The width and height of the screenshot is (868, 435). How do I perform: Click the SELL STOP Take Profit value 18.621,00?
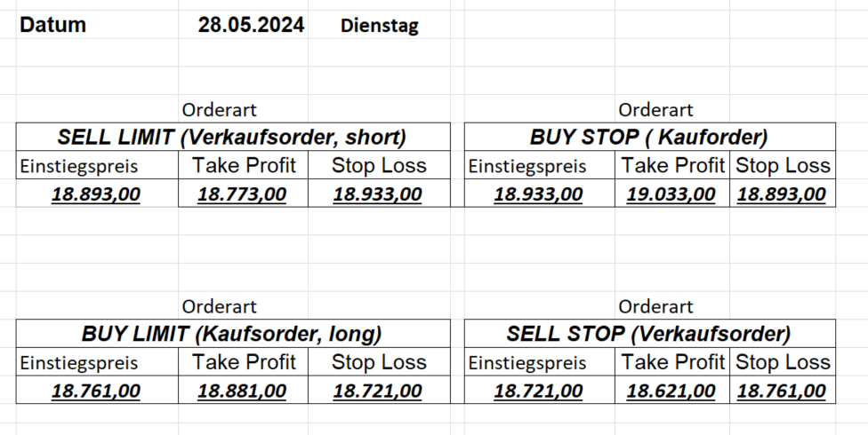[x=671, y=391]
